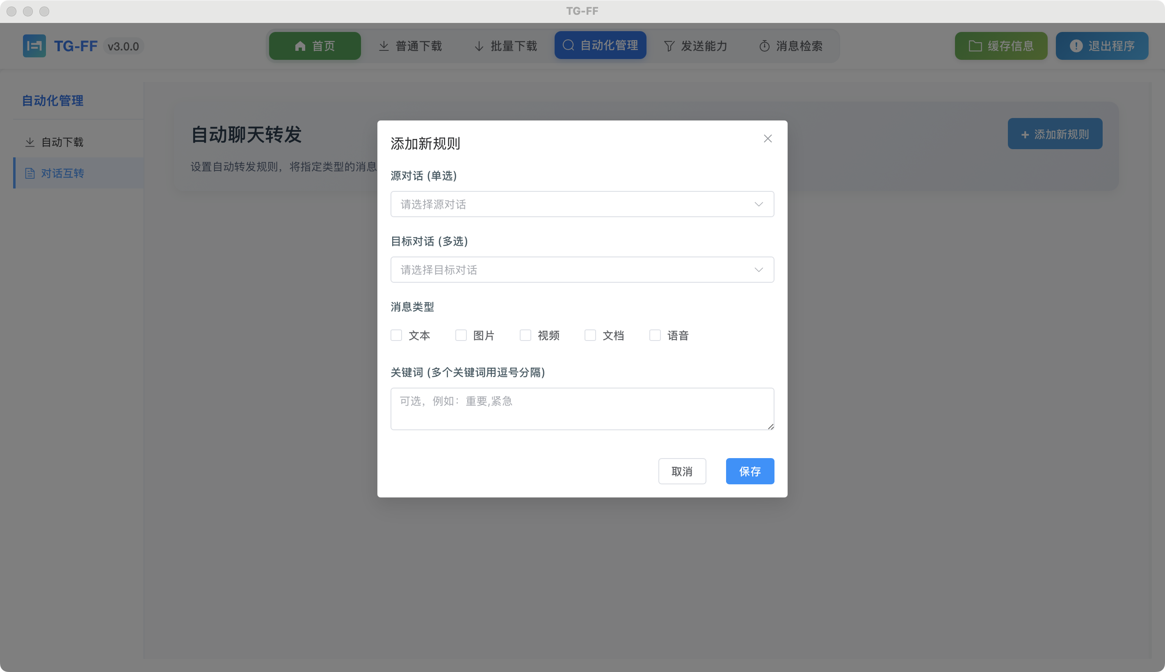Check the 视频 message type option
The image size is (1165, 672).
click(x=525, y=335)
